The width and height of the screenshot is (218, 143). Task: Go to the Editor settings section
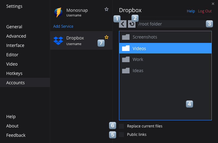tap(12, 55)
